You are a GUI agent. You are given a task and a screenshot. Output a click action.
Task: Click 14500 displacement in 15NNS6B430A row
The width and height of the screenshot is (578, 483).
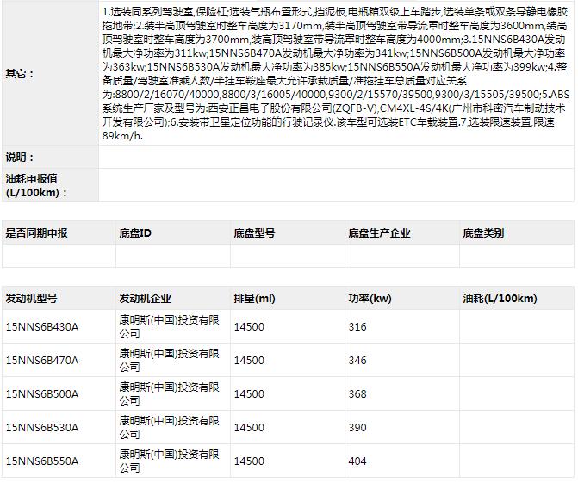tap(249, 327)
